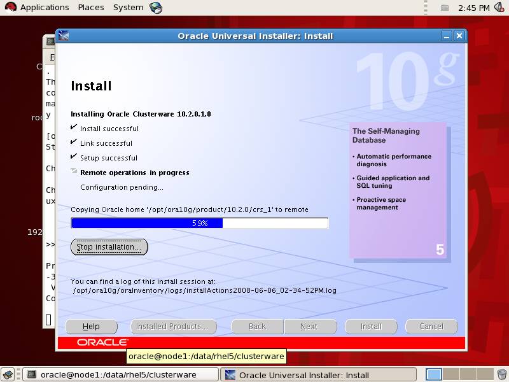The width and height of the screenshot is (509, 382).
Task: Click the 'Install' page heading
Action: pyautogui.click(x=91, y=86)
